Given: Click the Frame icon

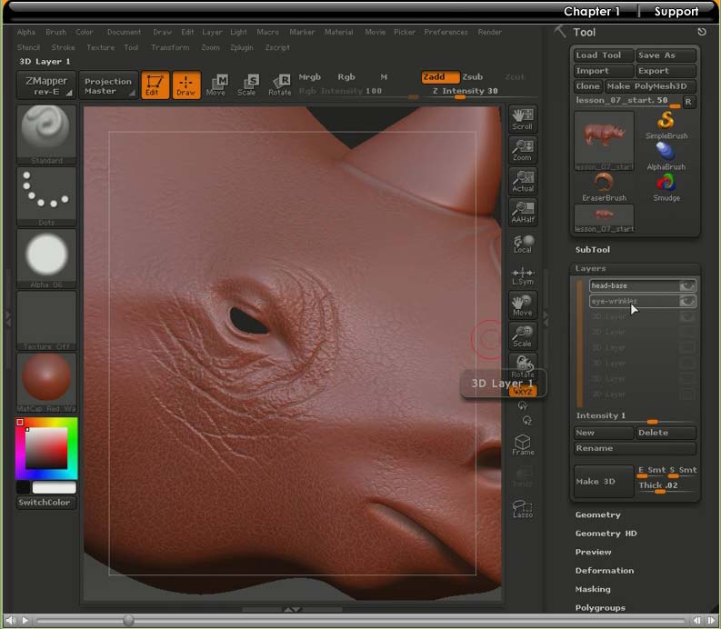Looking at the screenshot, I should click(x=523, y=444).
